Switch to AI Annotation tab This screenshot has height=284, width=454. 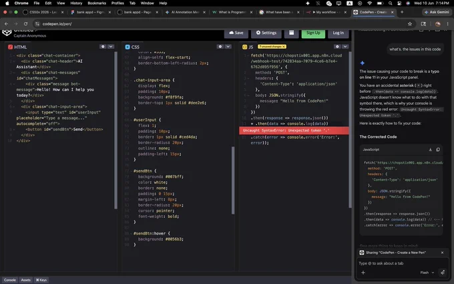pos(186,12)
